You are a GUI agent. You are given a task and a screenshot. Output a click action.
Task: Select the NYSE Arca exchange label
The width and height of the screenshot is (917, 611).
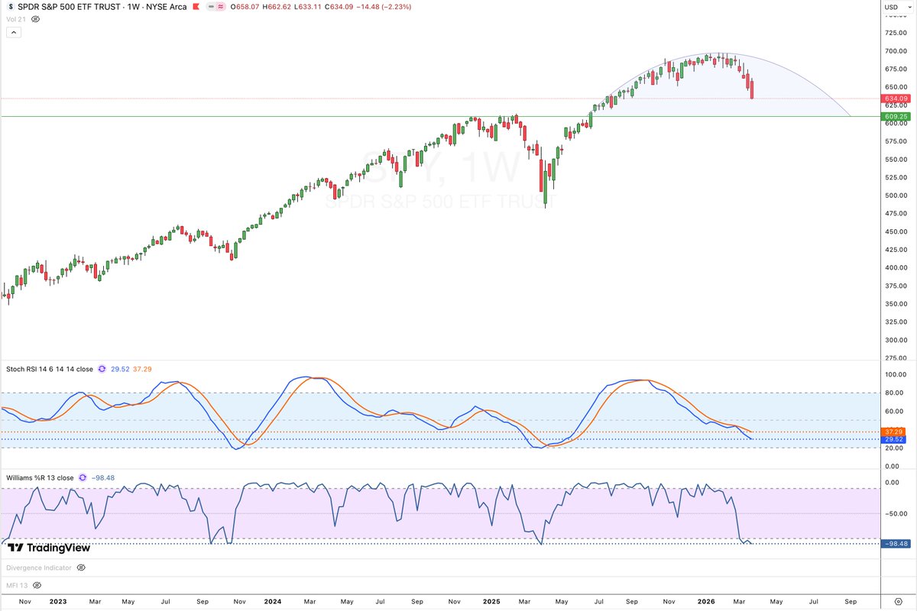(x=167, y=7)
